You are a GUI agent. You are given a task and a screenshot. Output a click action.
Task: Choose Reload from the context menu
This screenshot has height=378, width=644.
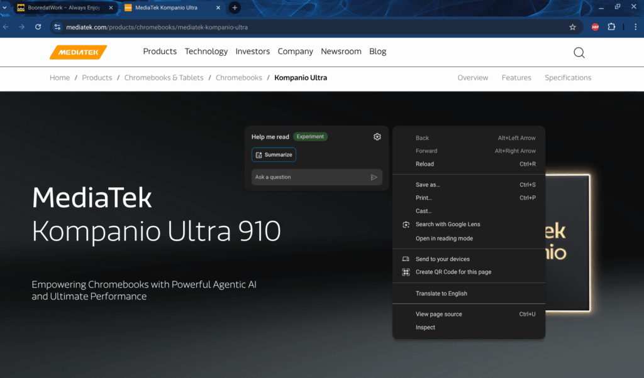(x=469, y=164)
